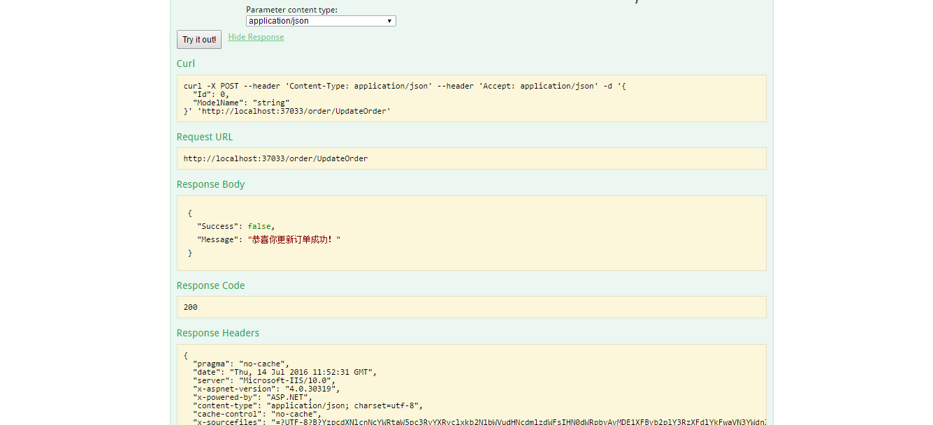Click the 200 response code value
This screenshot has width=933, height=425.
pos(191,307)
